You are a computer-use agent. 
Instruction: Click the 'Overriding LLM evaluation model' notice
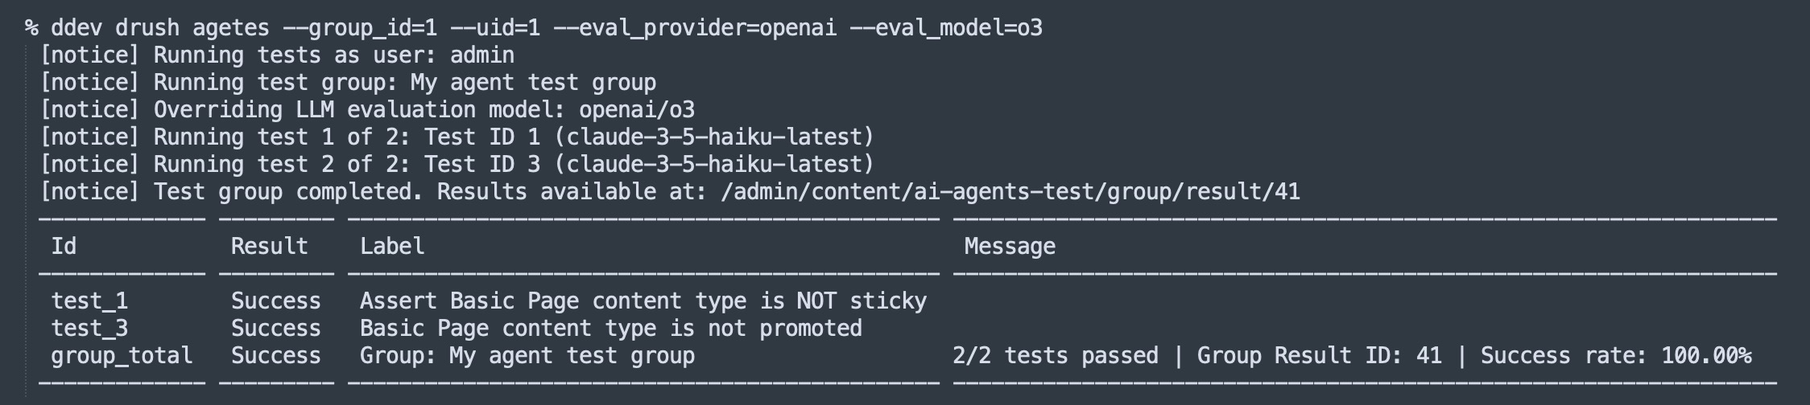367,110
